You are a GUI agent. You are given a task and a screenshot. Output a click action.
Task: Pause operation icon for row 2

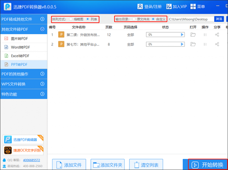pyautogui.click(x=205, y=44)
